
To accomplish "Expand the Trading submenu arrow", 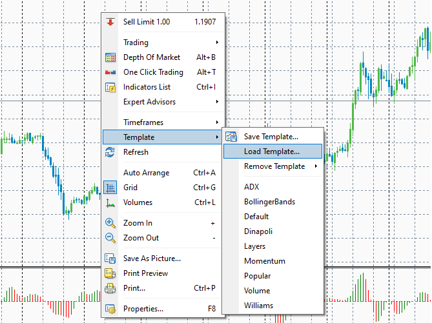I will click(x=217, y=43).
